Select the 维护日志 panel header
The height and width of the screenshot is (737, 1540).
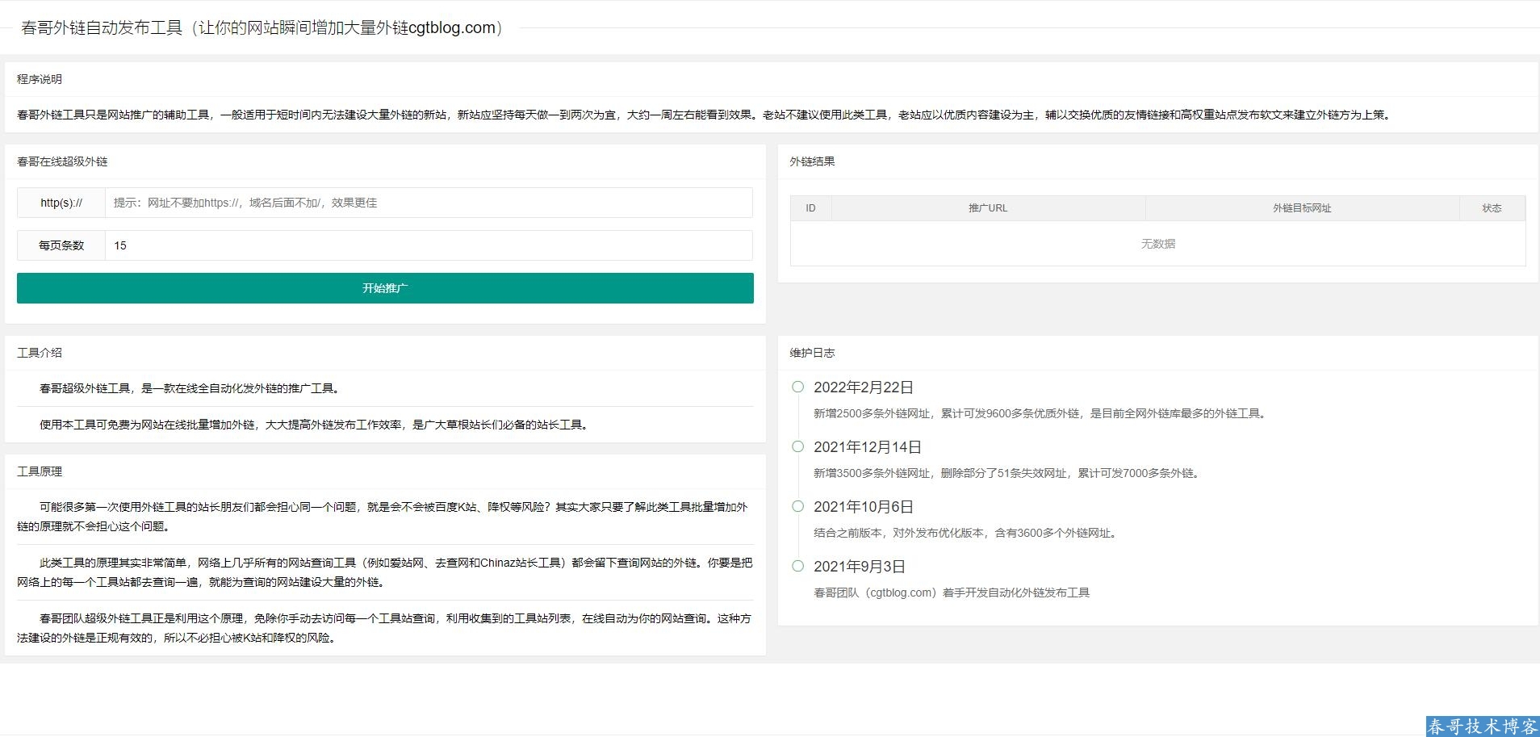[812, 353]
